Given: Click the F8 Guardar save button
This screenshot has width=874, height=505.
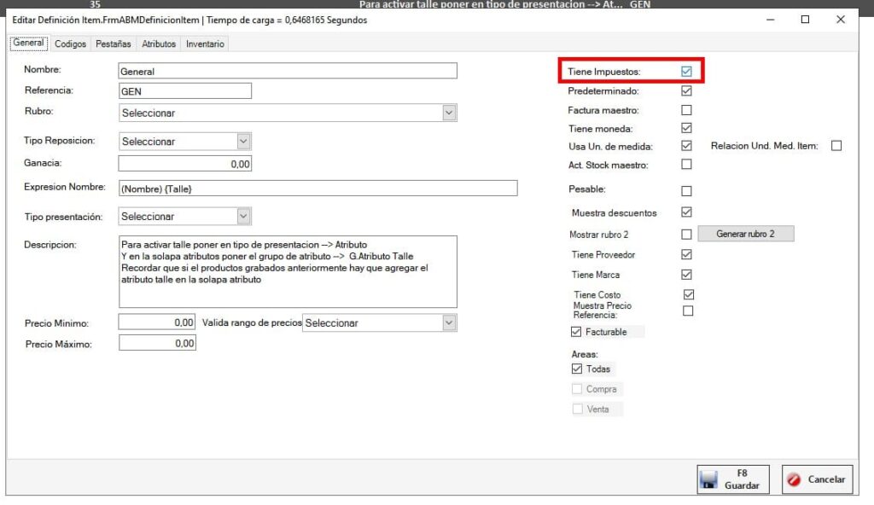Looking at the screenshot, I should pos(732,479).
